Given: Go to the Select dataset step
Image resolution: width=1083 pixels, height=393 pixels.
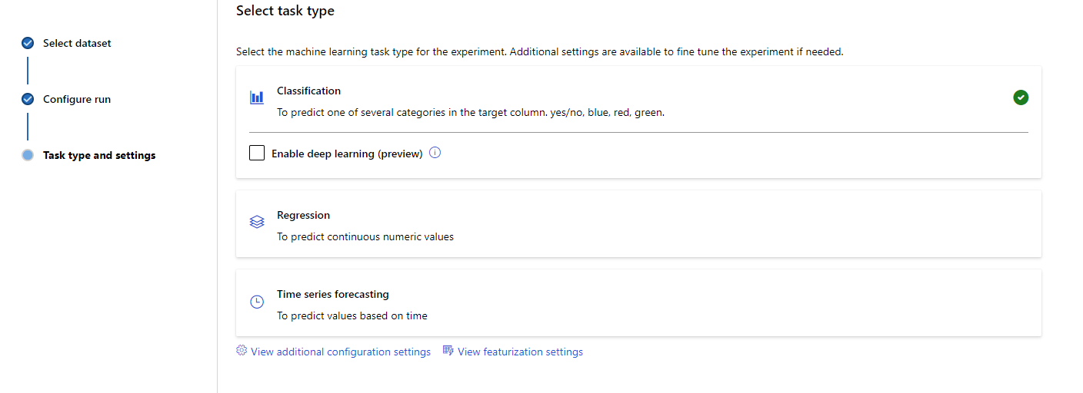Looking at the screenshot, I should coord(77,43).
